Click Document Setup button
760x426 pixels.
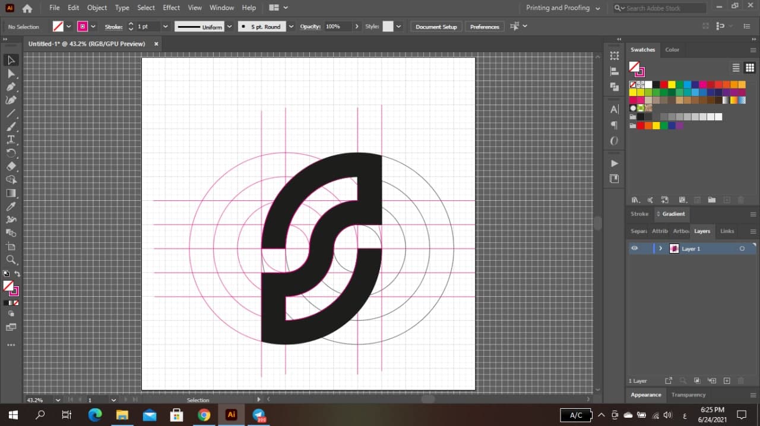436,27
